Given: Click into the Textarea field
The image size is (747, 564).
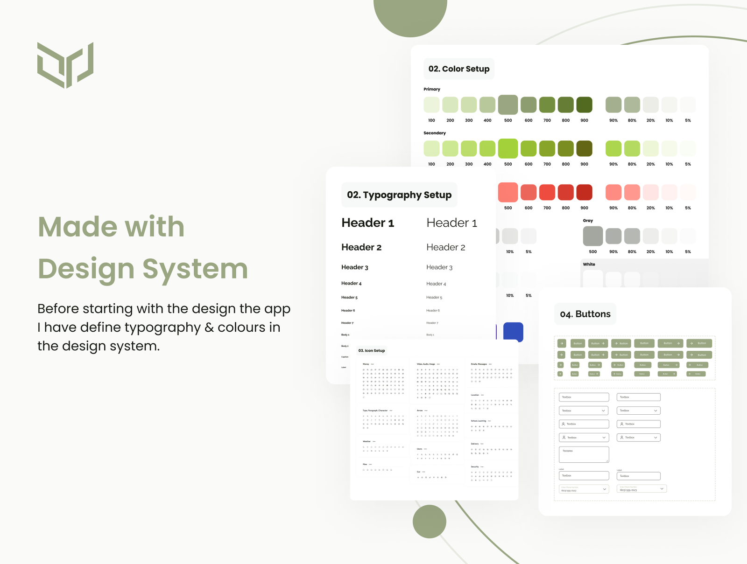Looking at the screenshot, I should pos(584,454).
